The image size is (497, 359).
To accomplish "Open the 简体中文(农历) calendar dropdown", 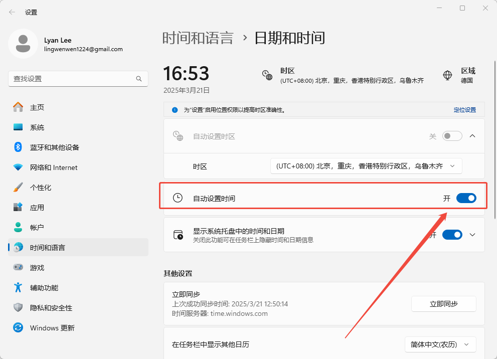I will coord(440,344).
